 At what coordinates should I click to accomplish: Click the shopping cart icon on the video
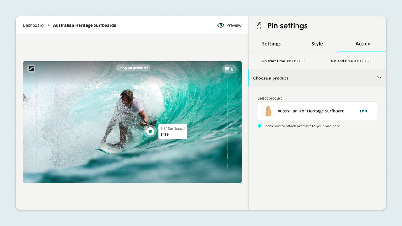pos(227,69)
